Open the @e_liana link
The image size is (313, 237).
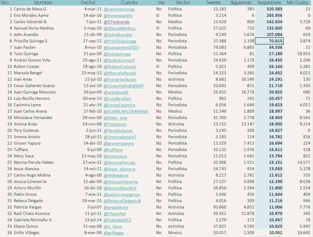[x=113, y=226]
